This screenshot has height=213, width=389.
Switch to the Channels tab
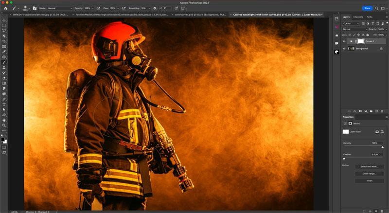358,17
